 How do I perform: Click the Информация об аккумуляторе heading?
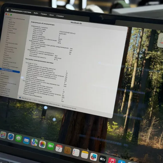click(x=43, y=23)
